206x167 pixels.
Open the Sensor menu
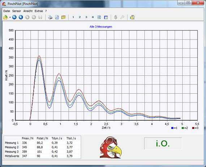point(17,11)
